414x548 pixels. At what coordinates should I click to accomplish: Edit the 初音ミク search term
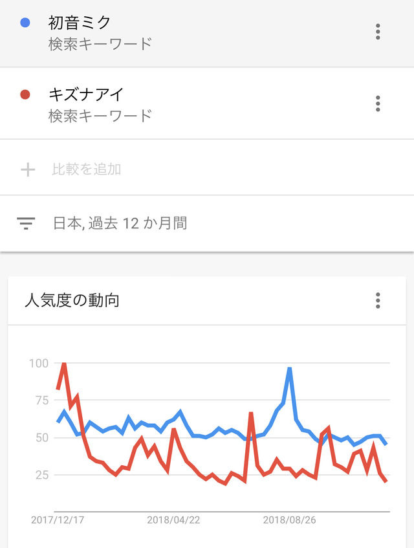[x=80, y=23]
